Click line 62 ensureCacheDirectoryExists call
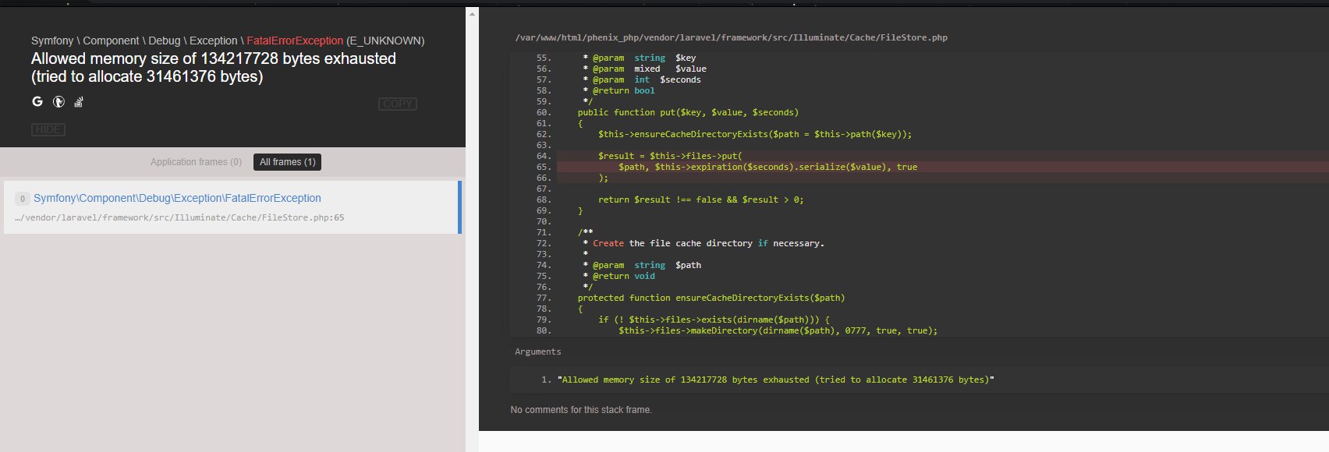 click(755, 134)
